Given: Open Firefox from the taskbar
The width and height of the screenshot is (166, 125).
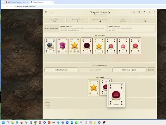Looking at the screenshot, I should point(21,123).
